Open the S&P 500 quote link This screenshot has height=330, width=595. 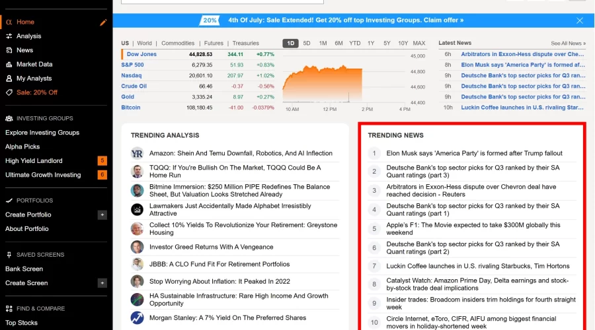click(132, 65)
